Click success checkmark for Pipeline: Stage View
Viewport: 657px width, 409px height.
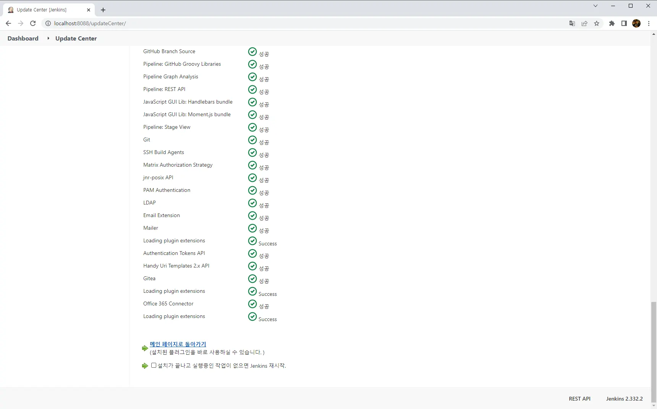click(x=252, y=127)
